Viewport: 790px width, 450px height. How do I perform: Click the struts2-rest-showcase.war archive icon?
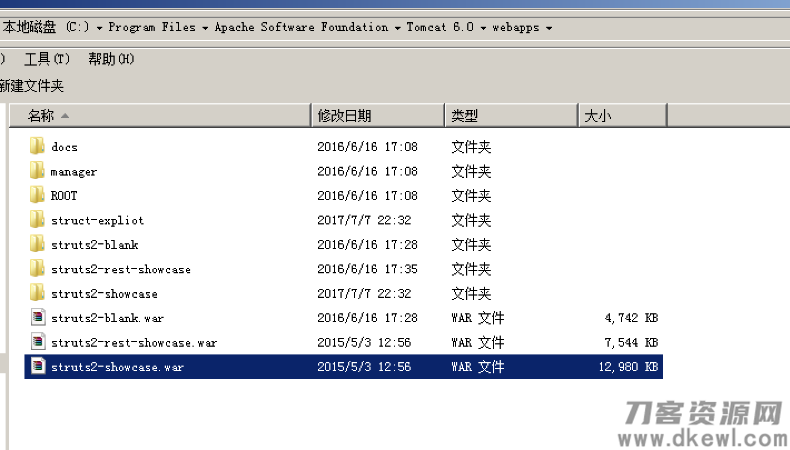pos(38,342)
